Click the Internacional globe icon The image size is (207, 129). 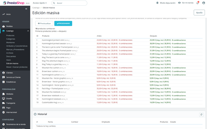click(3, 112)
